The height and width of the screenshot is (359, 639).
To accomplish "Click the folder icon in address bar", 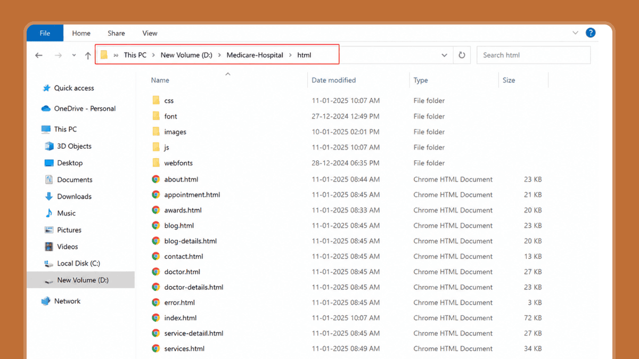I will 104,55.
